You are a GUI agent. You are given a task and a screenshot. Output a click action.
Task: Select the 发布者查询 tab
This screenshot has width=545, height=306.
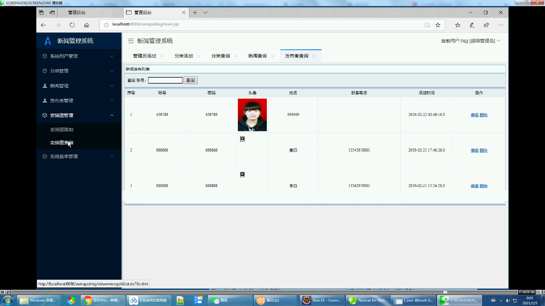(x=297, y=56)
